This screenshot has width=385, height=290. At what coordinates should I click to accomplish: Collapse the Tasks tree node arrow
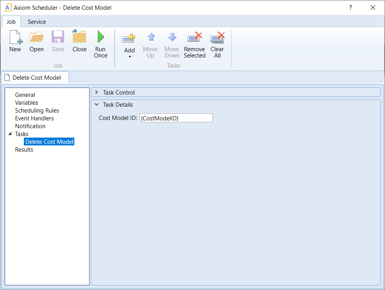pos(10,134)
